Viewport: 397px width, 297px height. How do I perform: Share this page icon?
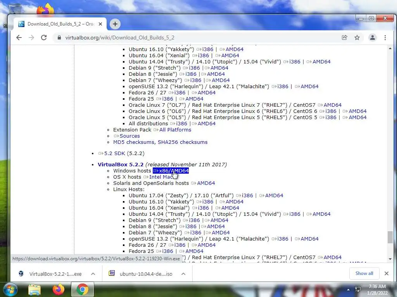tap(344, 38)
